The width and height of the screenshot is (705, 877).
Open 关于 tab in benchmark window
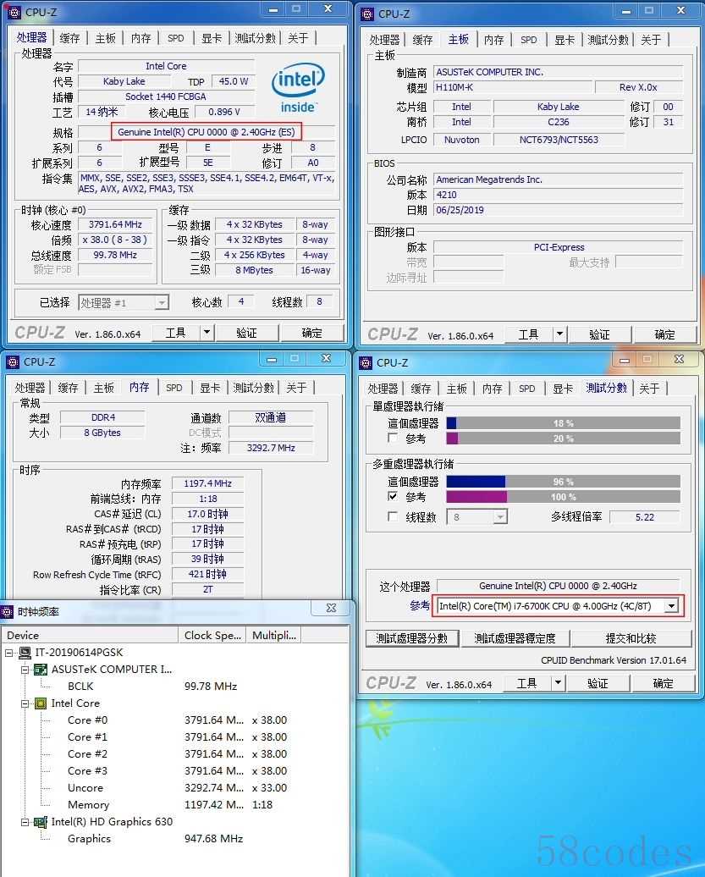click(649, 389)
